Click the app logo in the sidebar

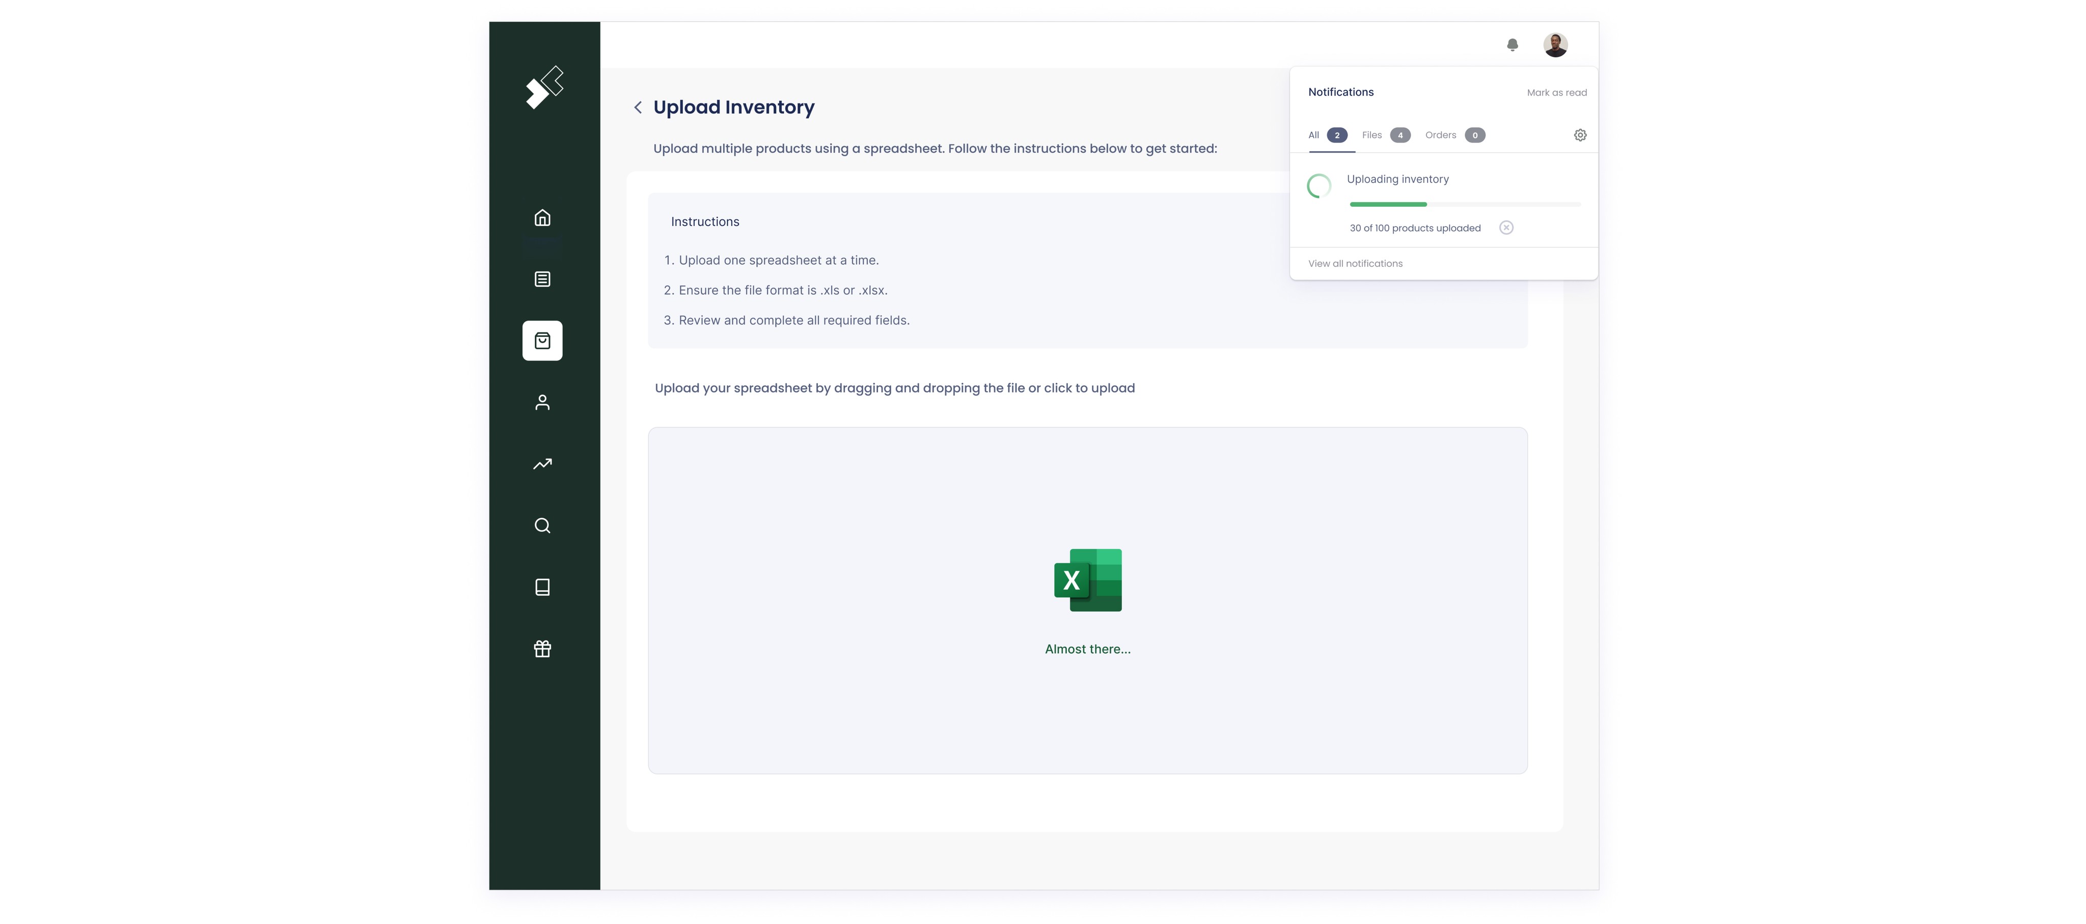(x=544, y=88)
